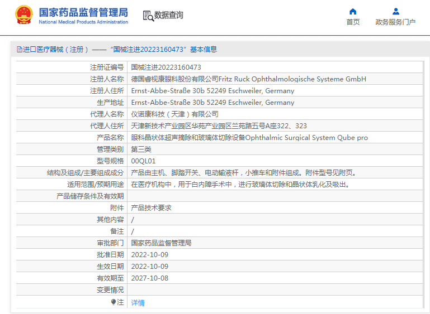Click the 注册证编号 row label

[107, 67]
